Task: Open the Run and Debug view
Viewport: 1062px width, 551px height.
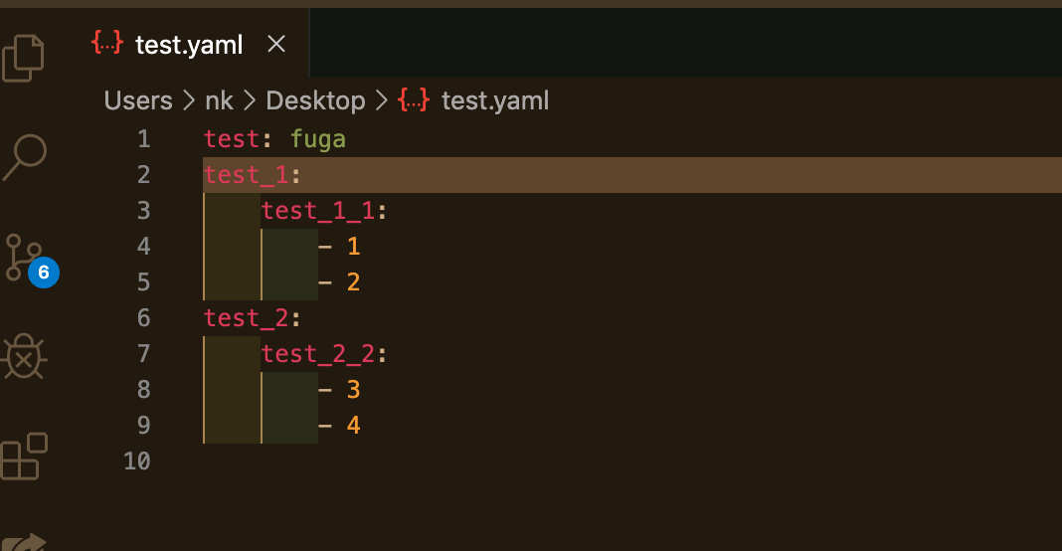Action: coord(24,356)
